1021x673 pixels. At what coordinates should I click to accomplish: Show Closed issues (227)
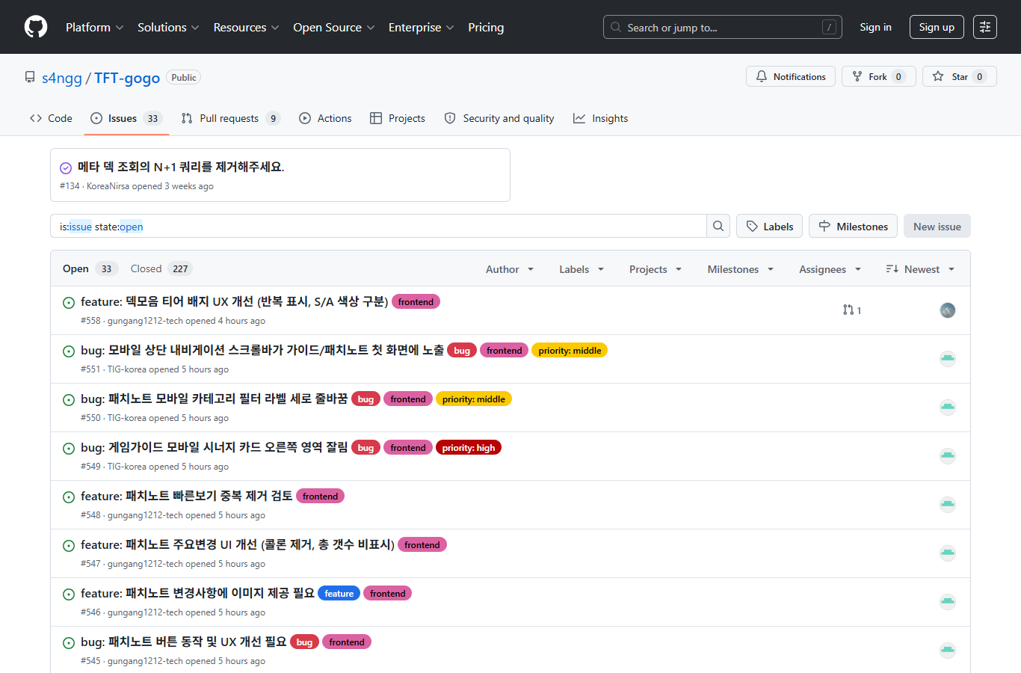pos(161,268)
